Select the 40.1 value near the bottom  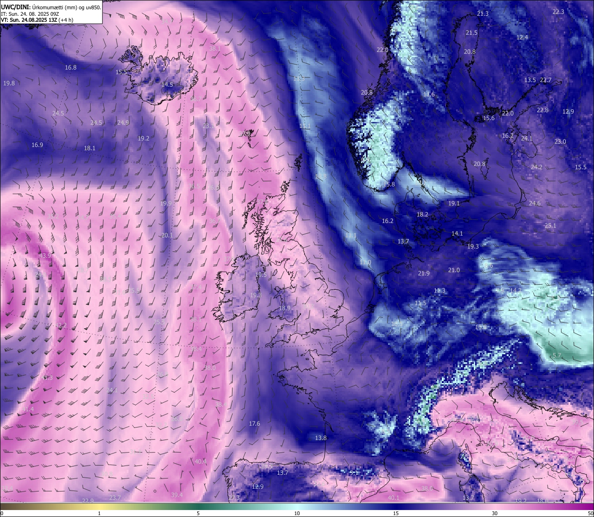(x=393, y=498)
